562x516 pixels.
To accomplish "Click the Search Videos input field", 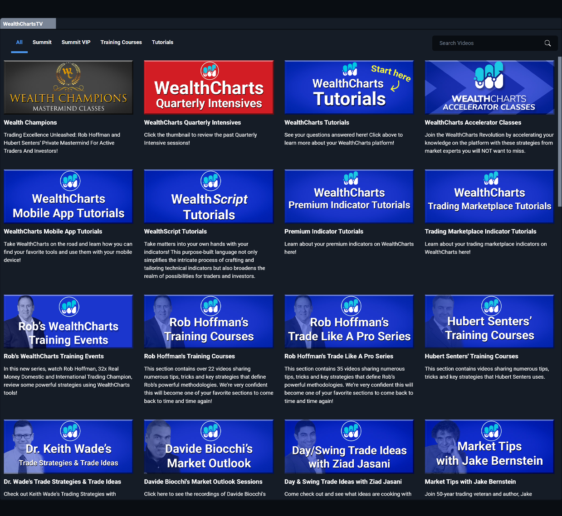I will pyautogui.click(x=495, y=43).
